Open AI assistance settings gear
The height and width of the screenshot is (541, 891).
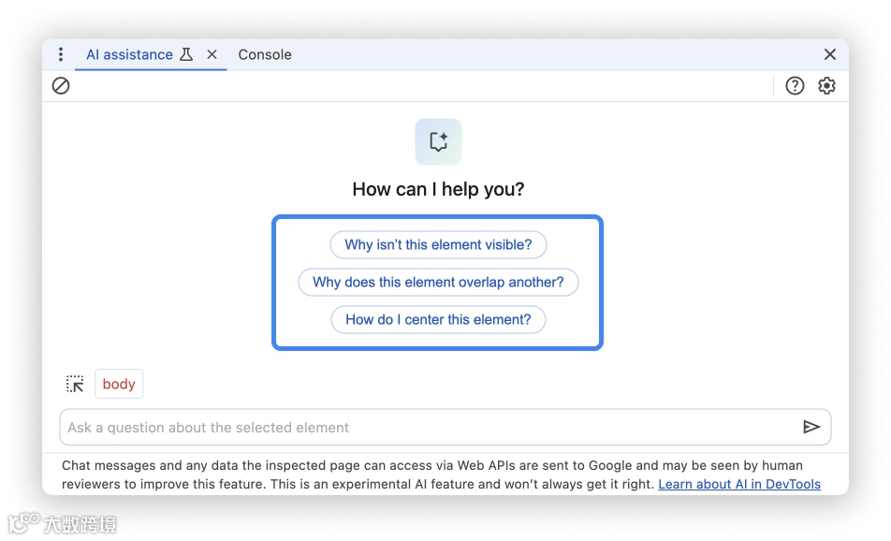826,86
